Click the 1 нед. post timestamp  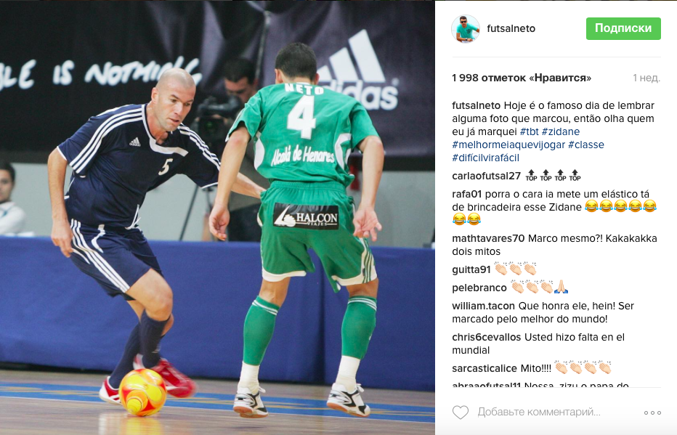[x=646, y=78]
